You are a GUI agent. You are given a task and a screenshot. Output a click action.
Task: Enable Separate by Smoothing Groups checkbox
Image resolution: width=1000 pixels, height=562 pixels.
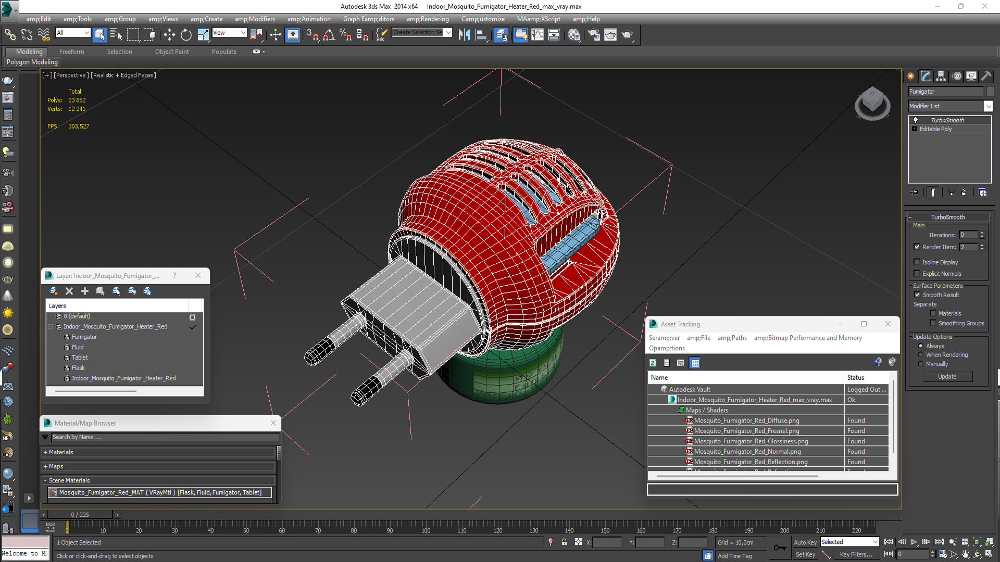[x=933, y=323]
